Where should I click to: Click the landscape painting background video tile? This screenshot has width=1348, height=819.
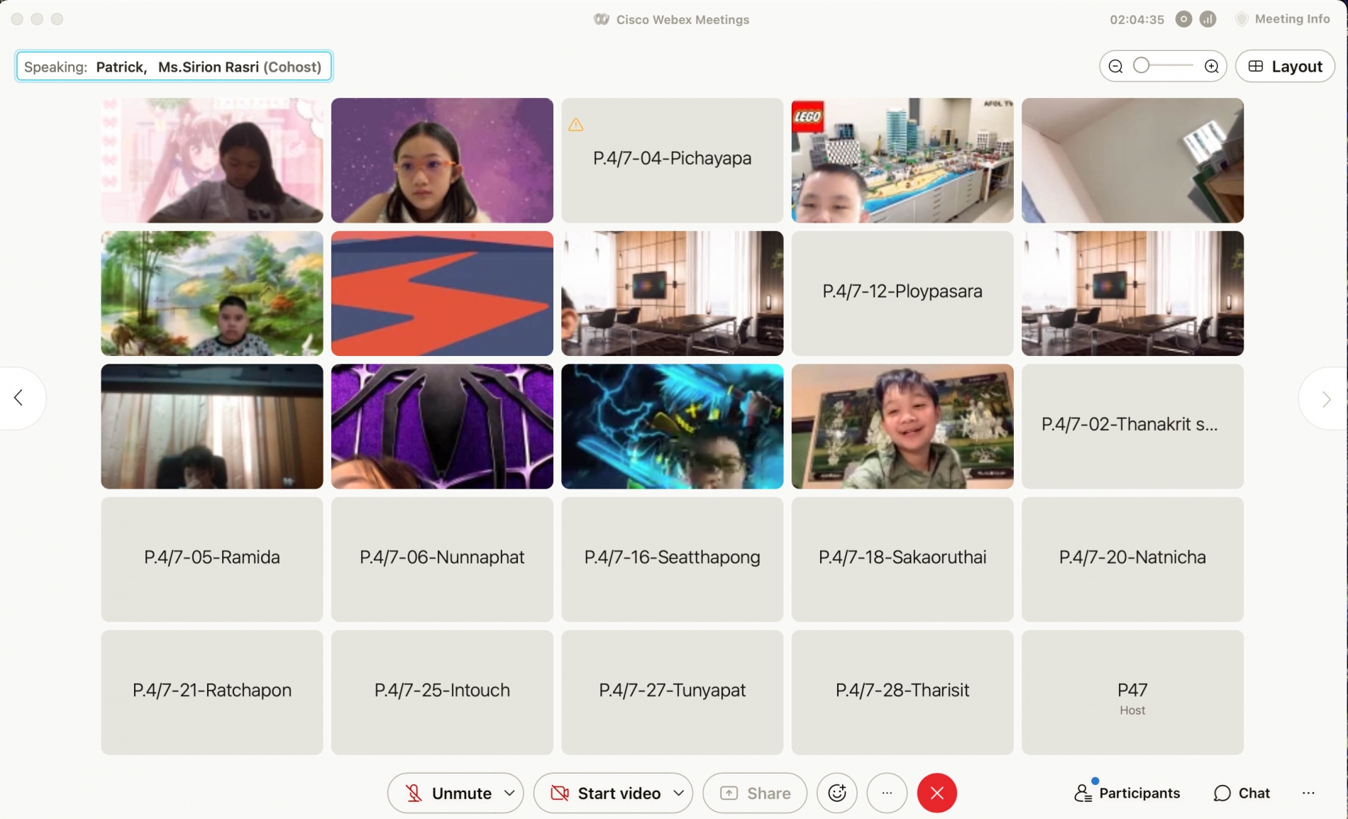[211, 293]
